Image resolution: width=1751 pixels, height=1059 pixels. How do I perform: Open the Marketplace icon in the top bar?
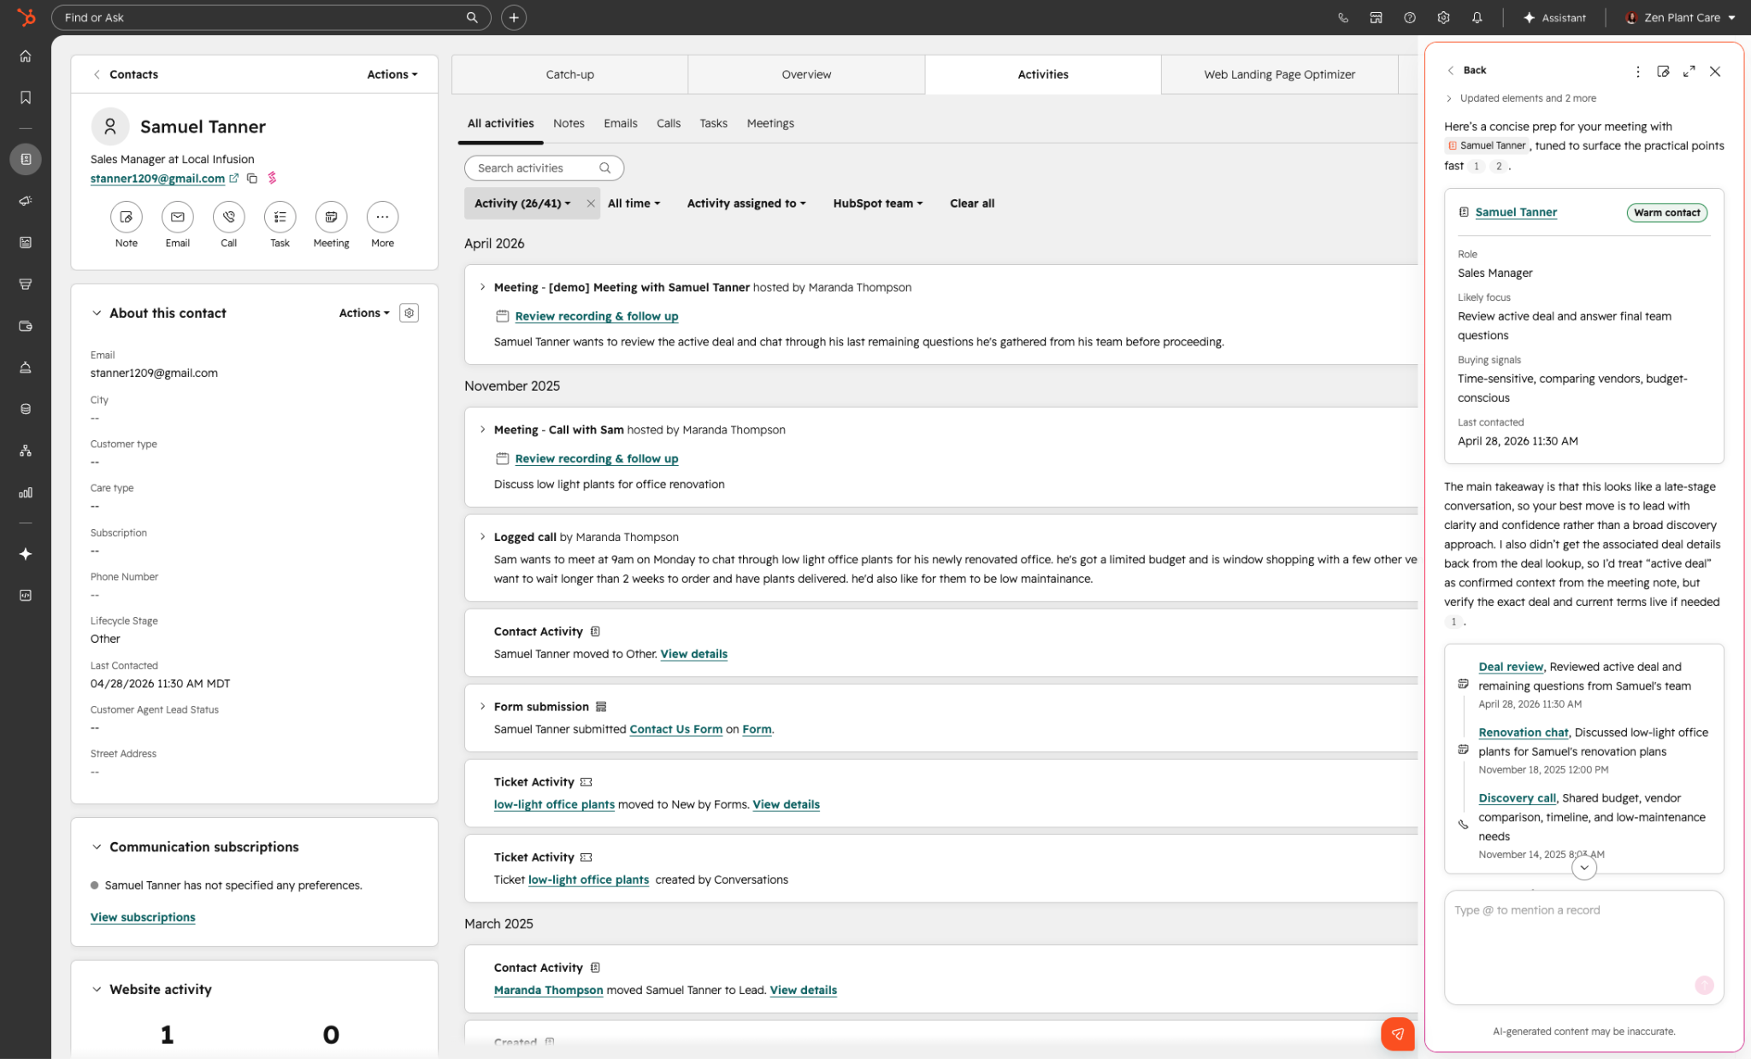point(1376,17)
